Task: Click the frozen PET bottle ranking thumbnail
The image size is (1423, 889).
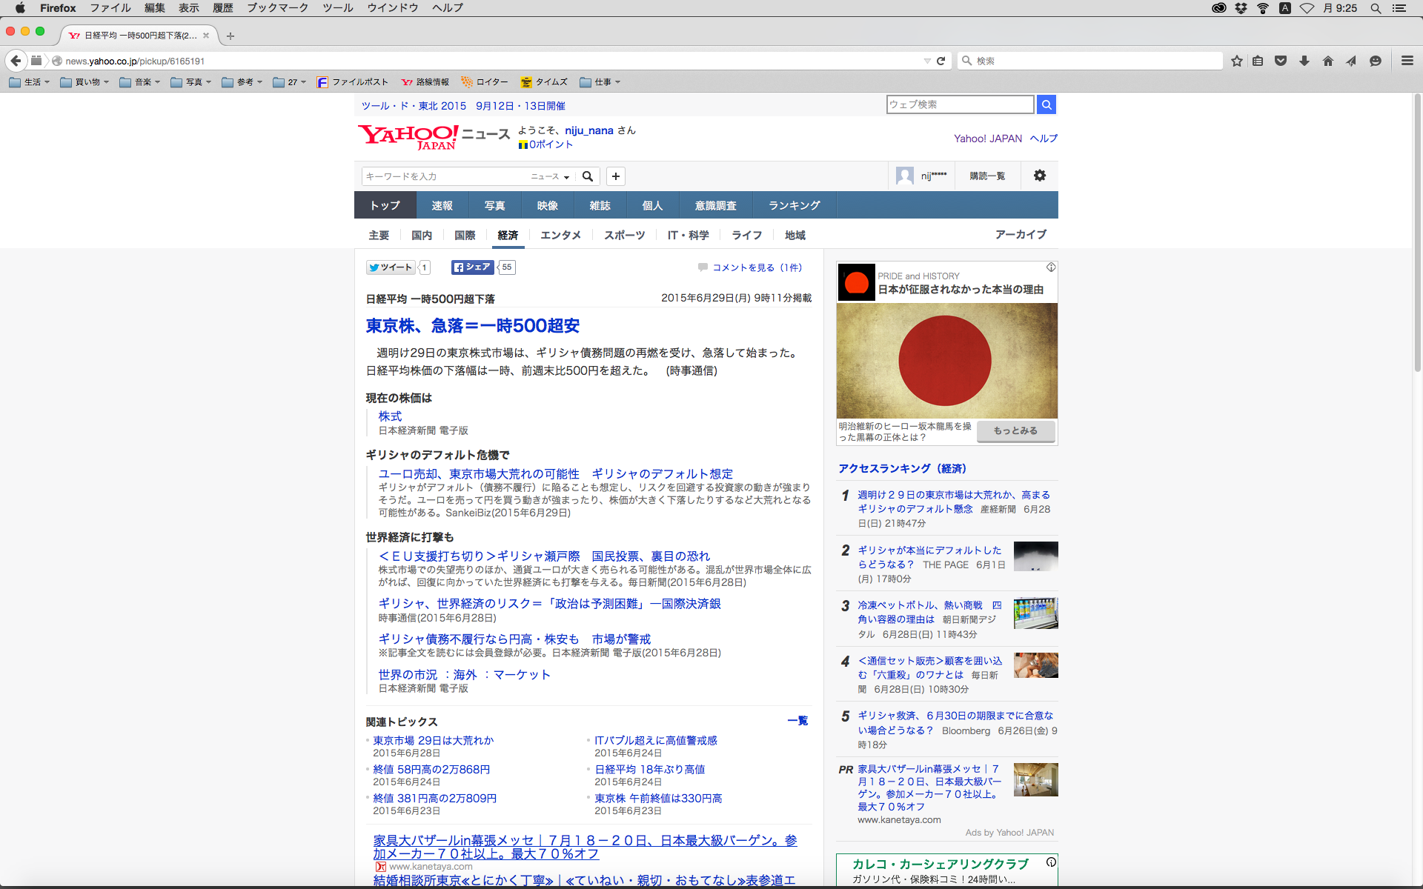Action: (1035, 613)
